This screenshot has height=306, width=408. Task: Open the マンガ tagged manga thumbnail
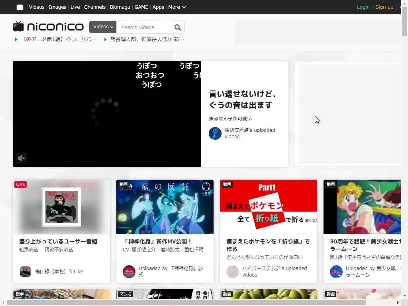[165, 294]
